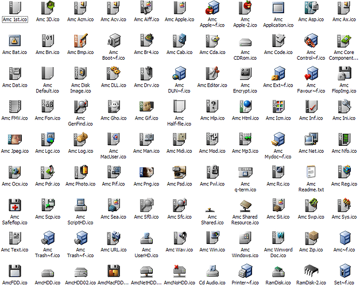Click the 'Amc Text.ico' label
Image resolution: width=360 pixels, height=287 pixels.
[15, 250]
